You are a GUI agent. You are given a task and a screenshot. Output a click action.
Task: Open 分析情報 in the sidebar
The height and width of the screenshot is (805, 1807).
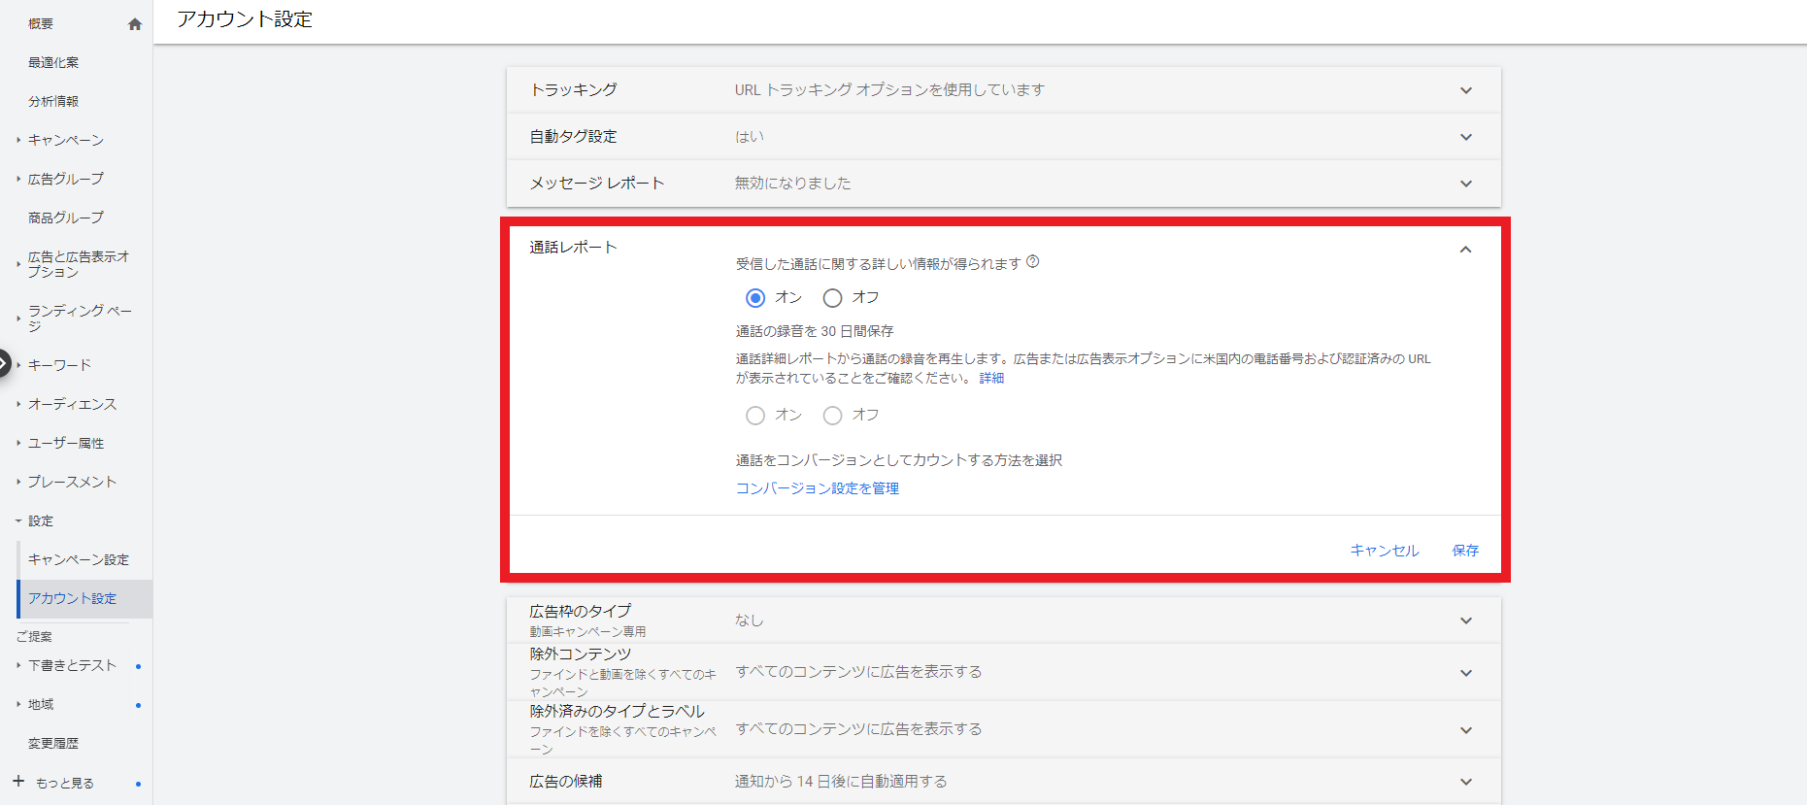click(x=53, y=101)
